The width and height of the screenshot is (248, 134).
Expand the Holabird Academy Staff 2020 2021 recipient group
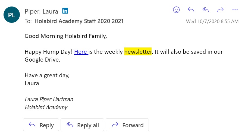click(79, 21)
